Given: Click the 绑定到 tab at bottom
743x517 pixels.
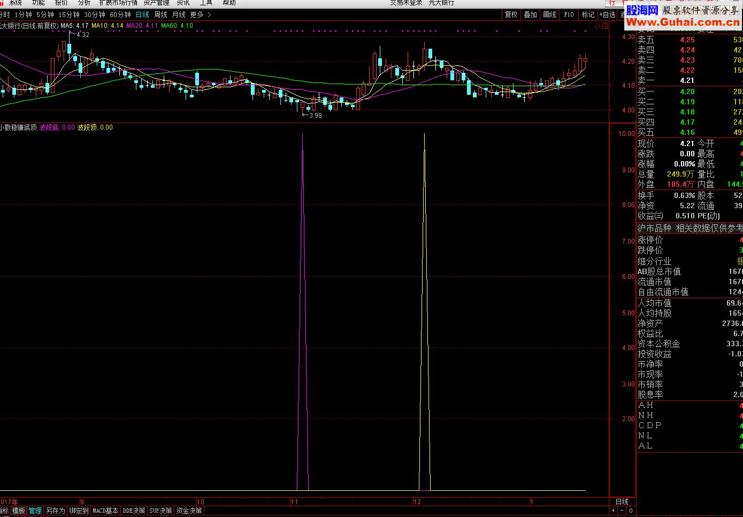Looking at the screenshot, I should coord(79,511).
